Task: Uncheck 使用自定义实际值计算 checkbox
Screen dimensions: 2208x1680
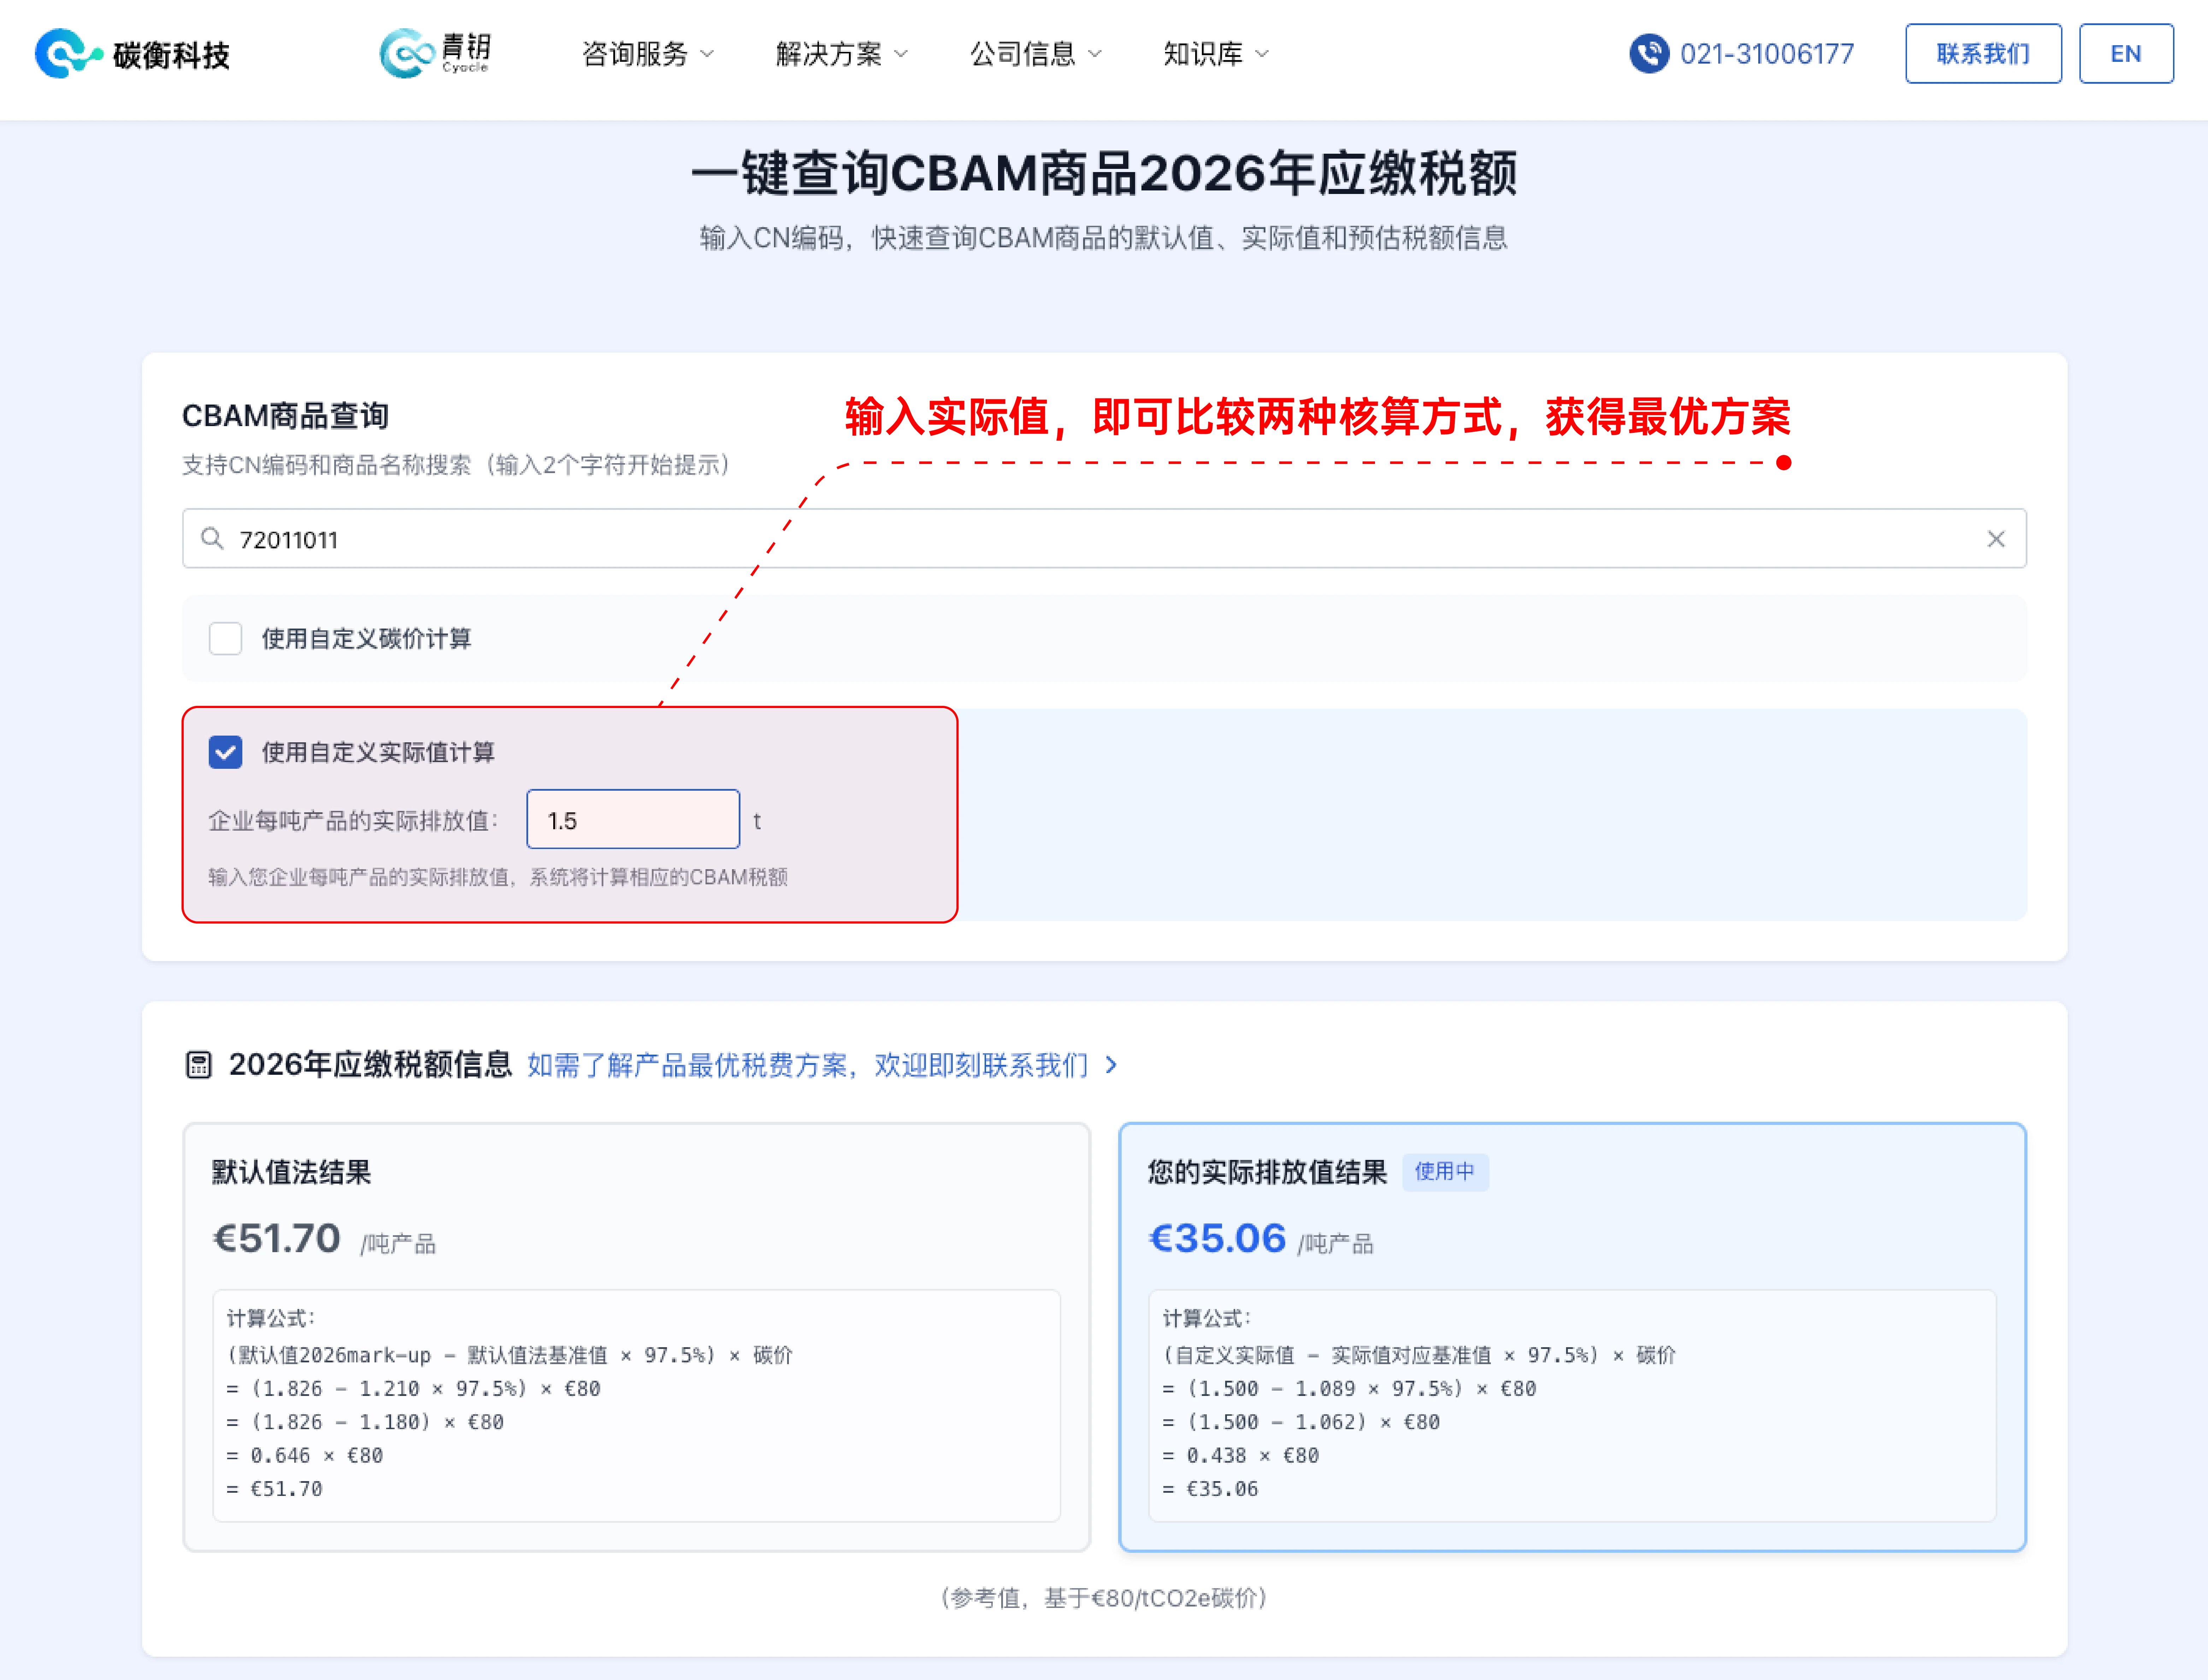Action: (226, 752)
